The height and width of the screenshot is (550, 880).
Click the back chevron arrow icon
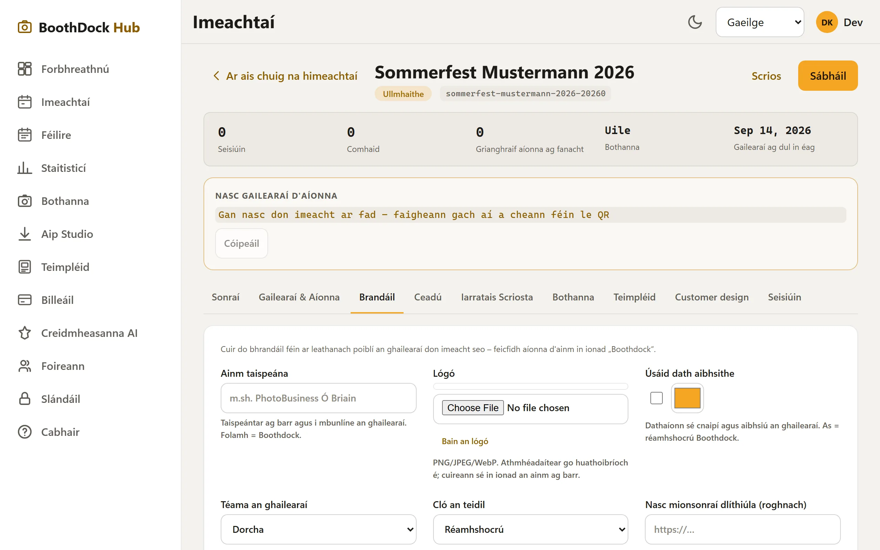pyautogui.click(x=216, y=76)
